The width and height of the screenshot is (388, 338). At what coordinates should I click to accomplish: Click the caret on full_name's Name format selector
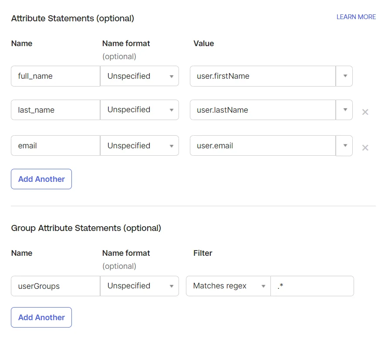point(171,76)
